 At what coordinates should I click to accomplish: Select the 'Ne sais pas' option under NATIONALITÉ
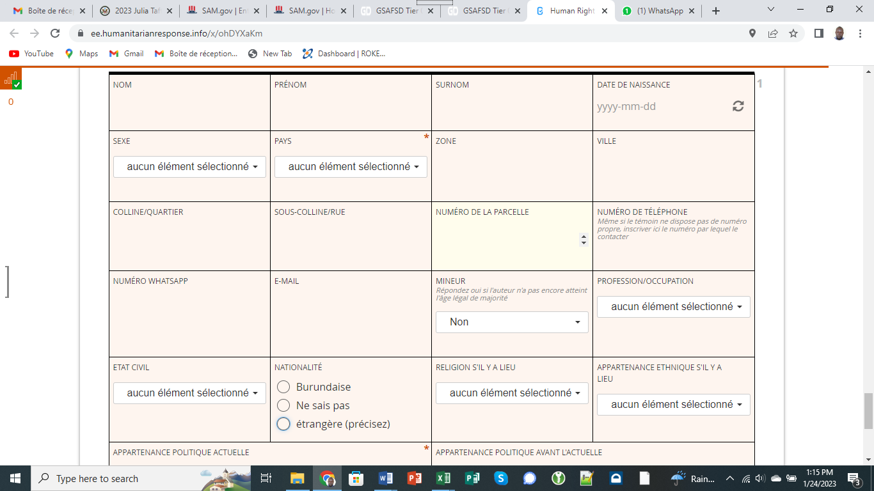click(x=283, y=405)
